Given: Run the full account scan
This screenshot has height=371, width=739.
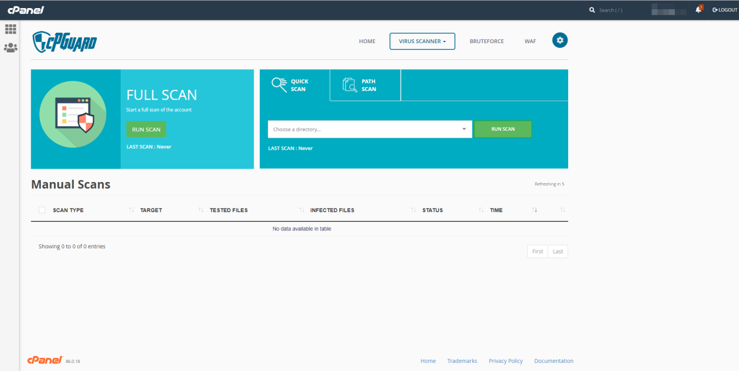Looking at the screenshot, I should [145, 129].
